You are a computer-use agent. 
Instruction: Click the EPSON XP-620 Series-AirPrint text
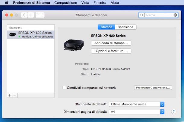(111, 69)
